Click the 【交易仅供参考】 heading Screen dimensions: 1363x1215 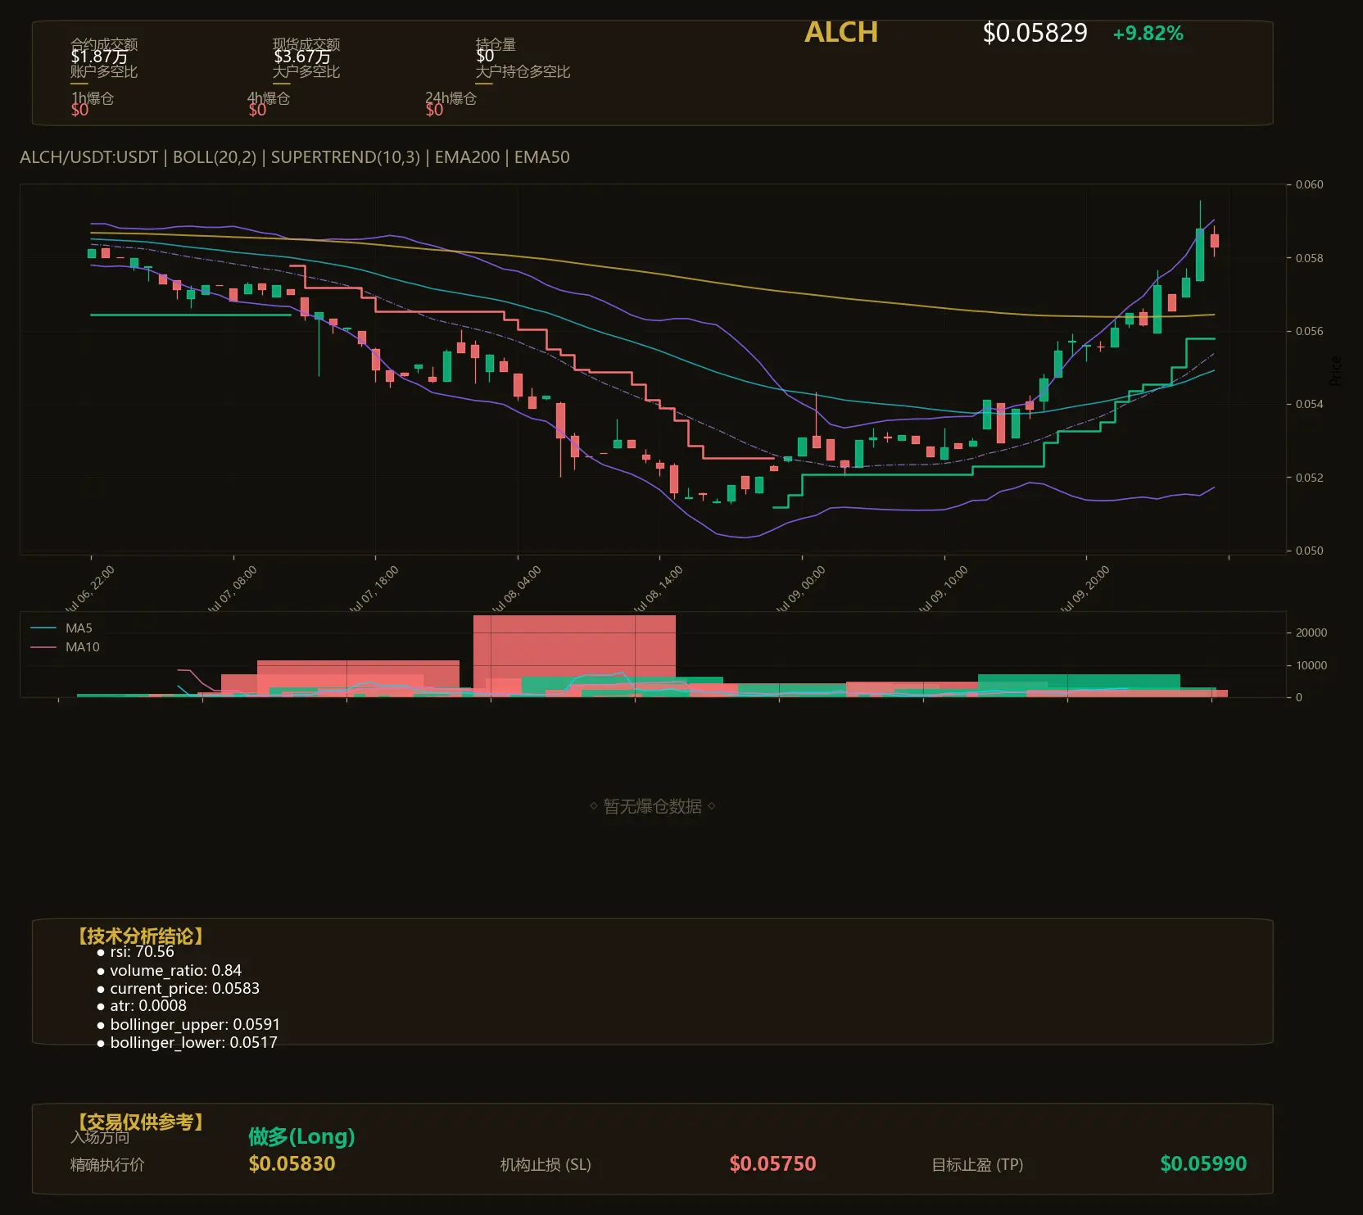140,1122
